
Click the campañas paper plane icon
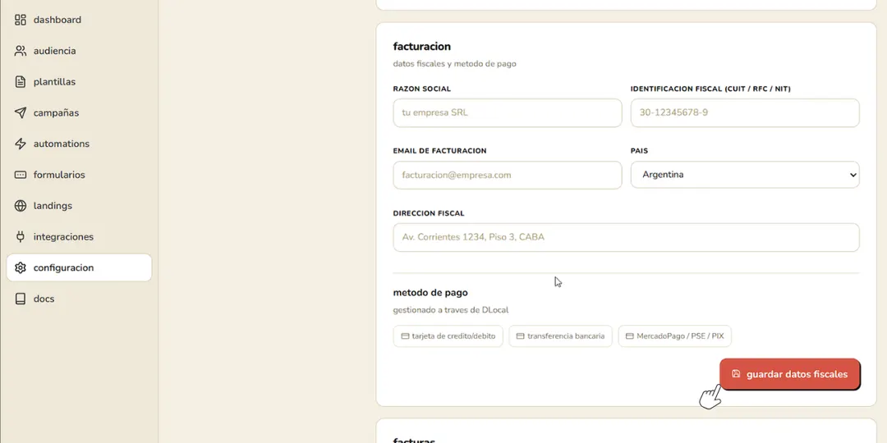21,113
